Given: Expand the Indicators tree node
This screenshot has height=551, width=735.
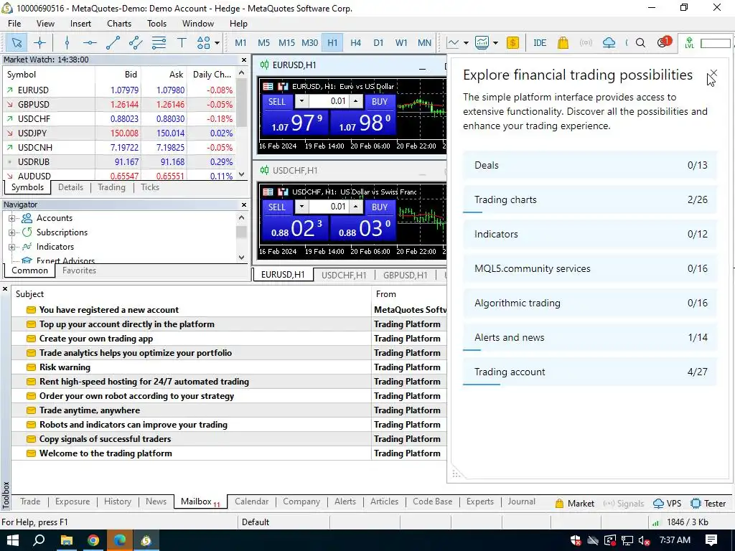Looking at the screenshot, I should pos(11,247).
